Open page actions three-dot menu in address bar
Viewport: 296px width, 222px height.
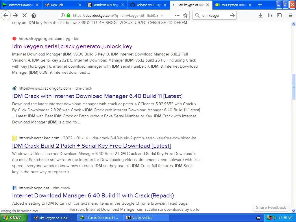(x=177, y=15)
